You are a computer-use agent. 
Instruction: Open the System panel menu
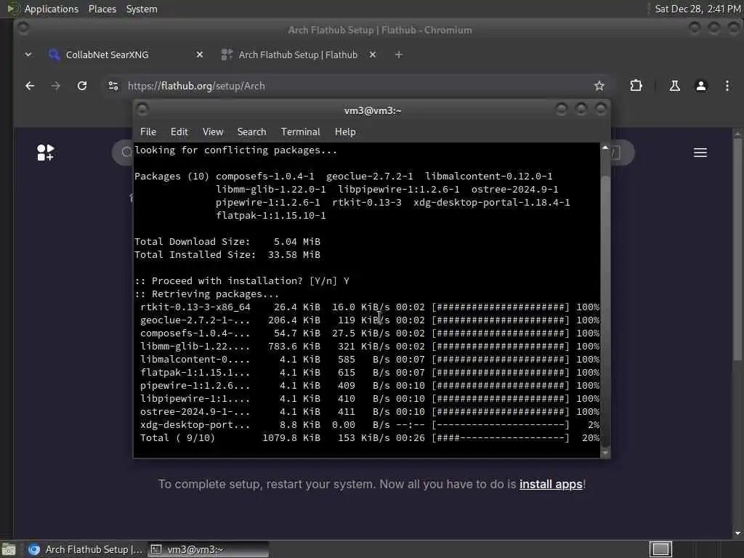(x=142, y=9)
